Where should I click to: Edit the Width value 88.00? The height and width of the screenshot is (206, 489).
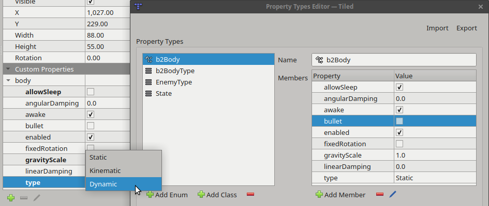point(107,36)
